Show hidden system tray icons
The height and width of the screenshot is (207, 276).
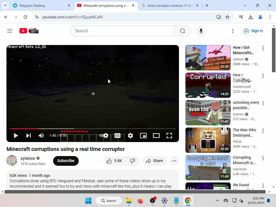(x=217, y=201)
